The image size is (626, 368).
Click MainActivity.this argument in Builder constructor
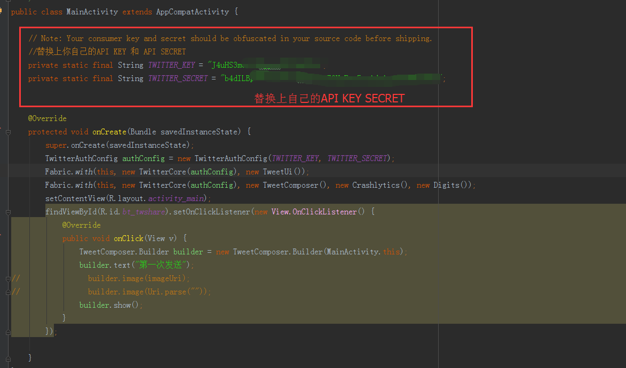tap(363, 252)
